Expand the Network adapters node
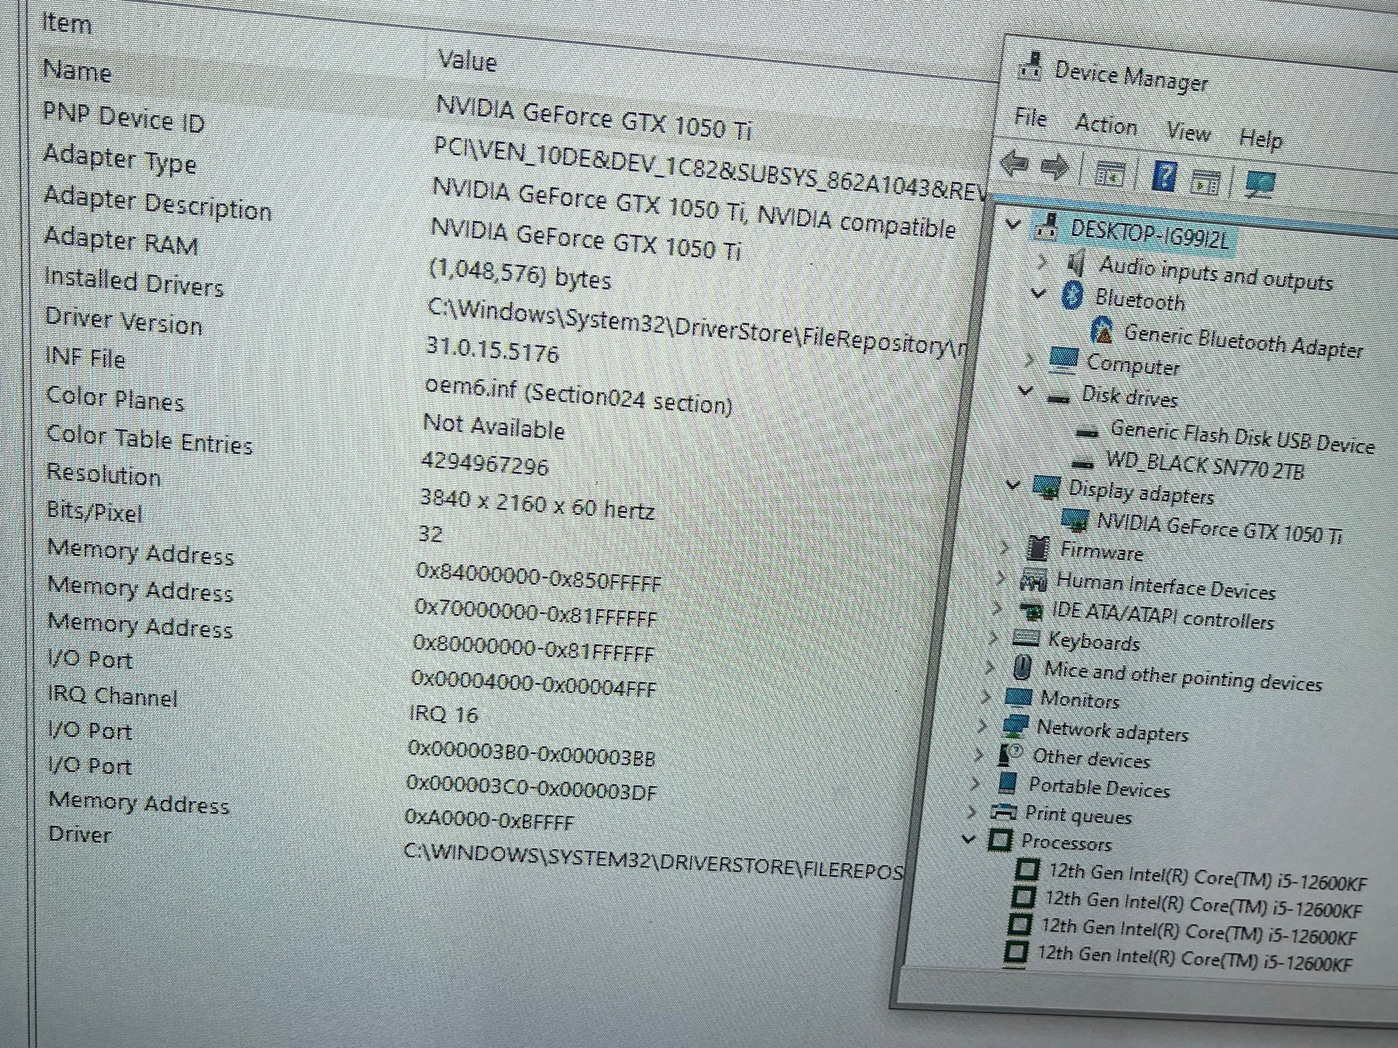This screenshot has height=1048, width=1398. point(982,726)
